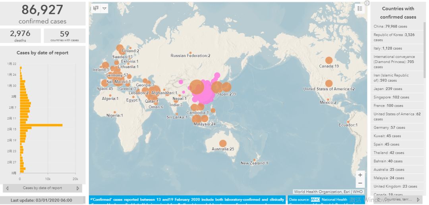Select Kuwait 45 cases entry
429x205 pixels.
397,136
